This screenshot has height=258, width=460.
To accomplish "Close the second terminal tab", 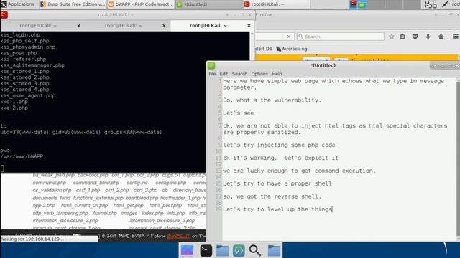I will pyautogui.click(x=164, y=26).
